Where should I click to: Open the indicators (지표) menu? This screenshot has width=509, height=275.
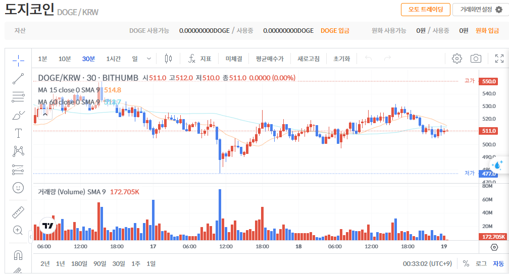(x=199, y=59)
